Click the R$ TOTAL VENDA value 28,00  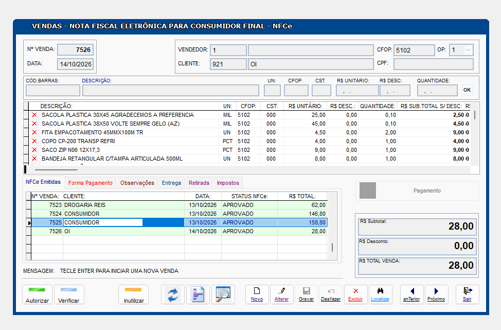coord(461,265)
